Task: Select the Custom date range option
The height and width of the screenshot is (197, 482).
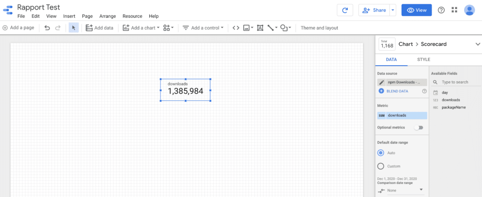Action: click(x=381, y=166)
